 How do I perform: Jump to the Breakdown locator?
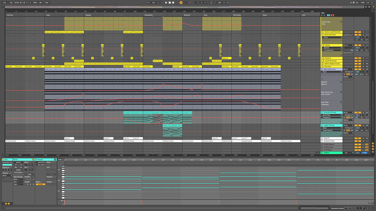(149, 15)
